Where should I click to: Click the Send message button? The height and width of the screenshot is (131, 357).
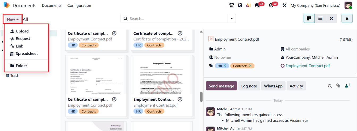pos(221,86)
